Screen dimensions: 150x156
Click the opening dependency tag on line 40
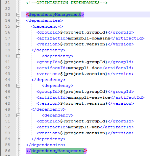point(58,56)
